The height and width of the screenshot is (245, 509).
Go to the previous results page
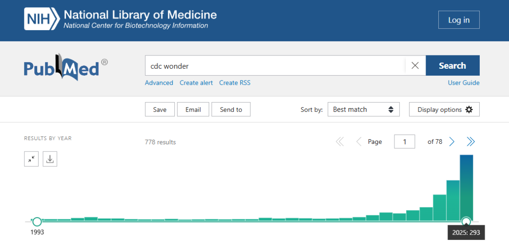point(359,142)
